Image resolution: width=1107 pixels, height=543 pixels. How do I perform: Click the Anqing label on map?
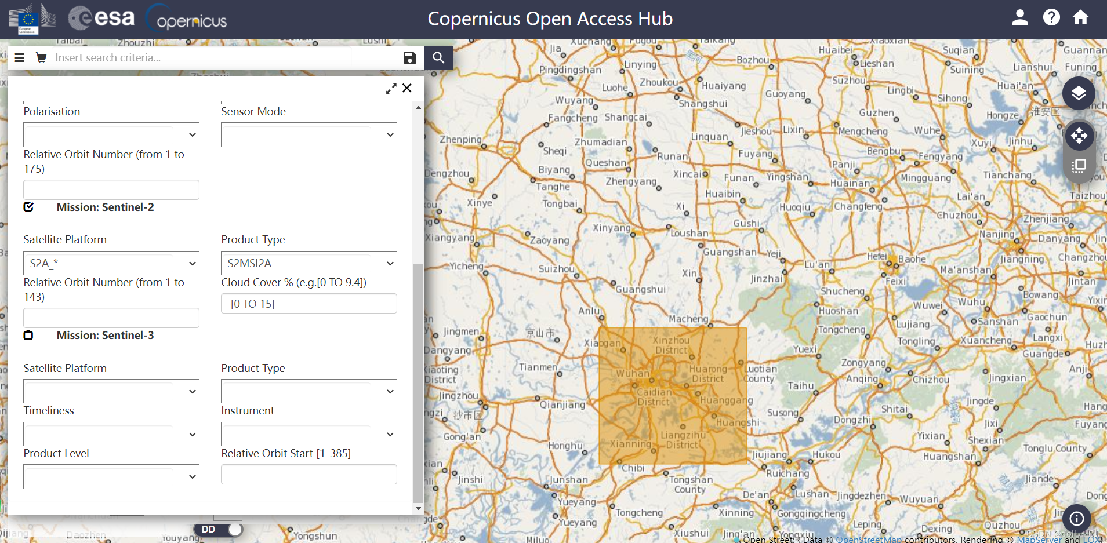pyautogui.click(x=862, y=379)
